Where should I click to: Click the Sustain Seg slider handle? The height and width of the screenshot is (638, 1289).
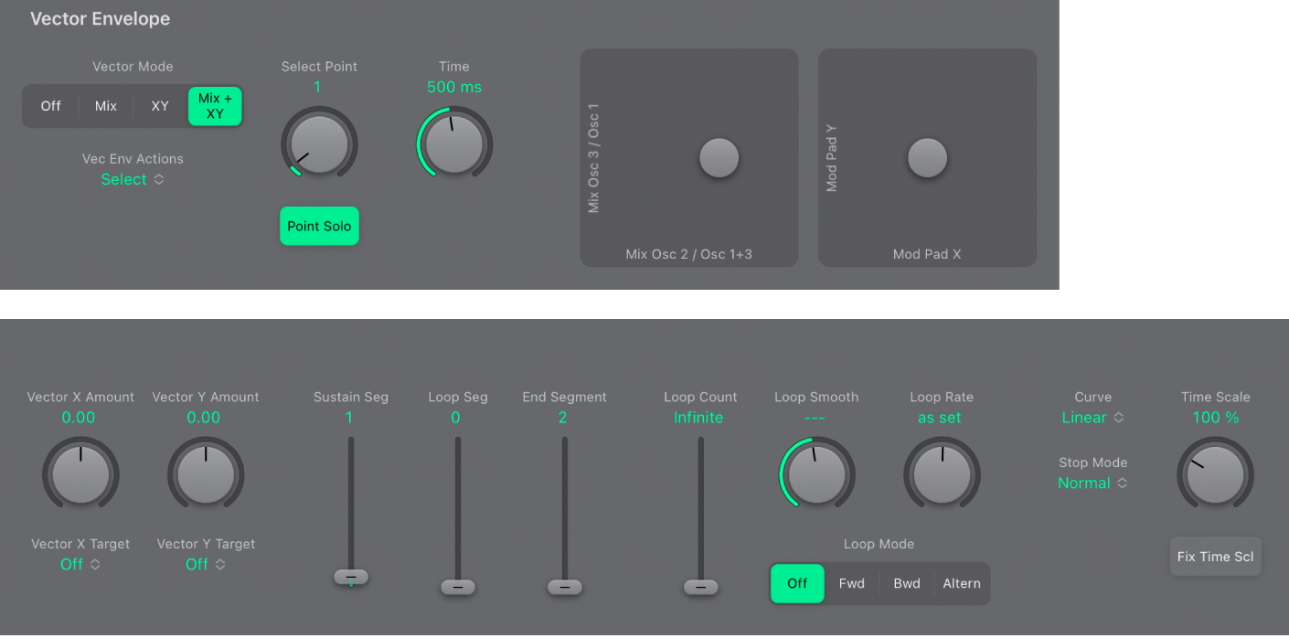(x=350, y=577)
